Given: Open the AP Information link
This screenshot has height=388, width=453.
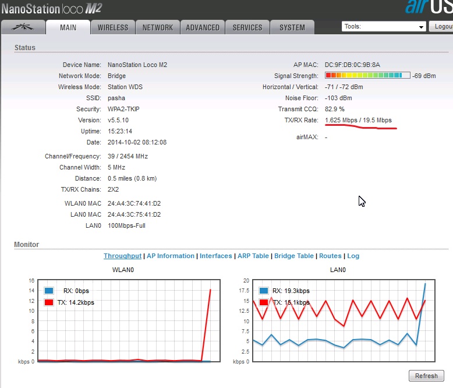Looking at the screenshot, I should pos(171,256).
